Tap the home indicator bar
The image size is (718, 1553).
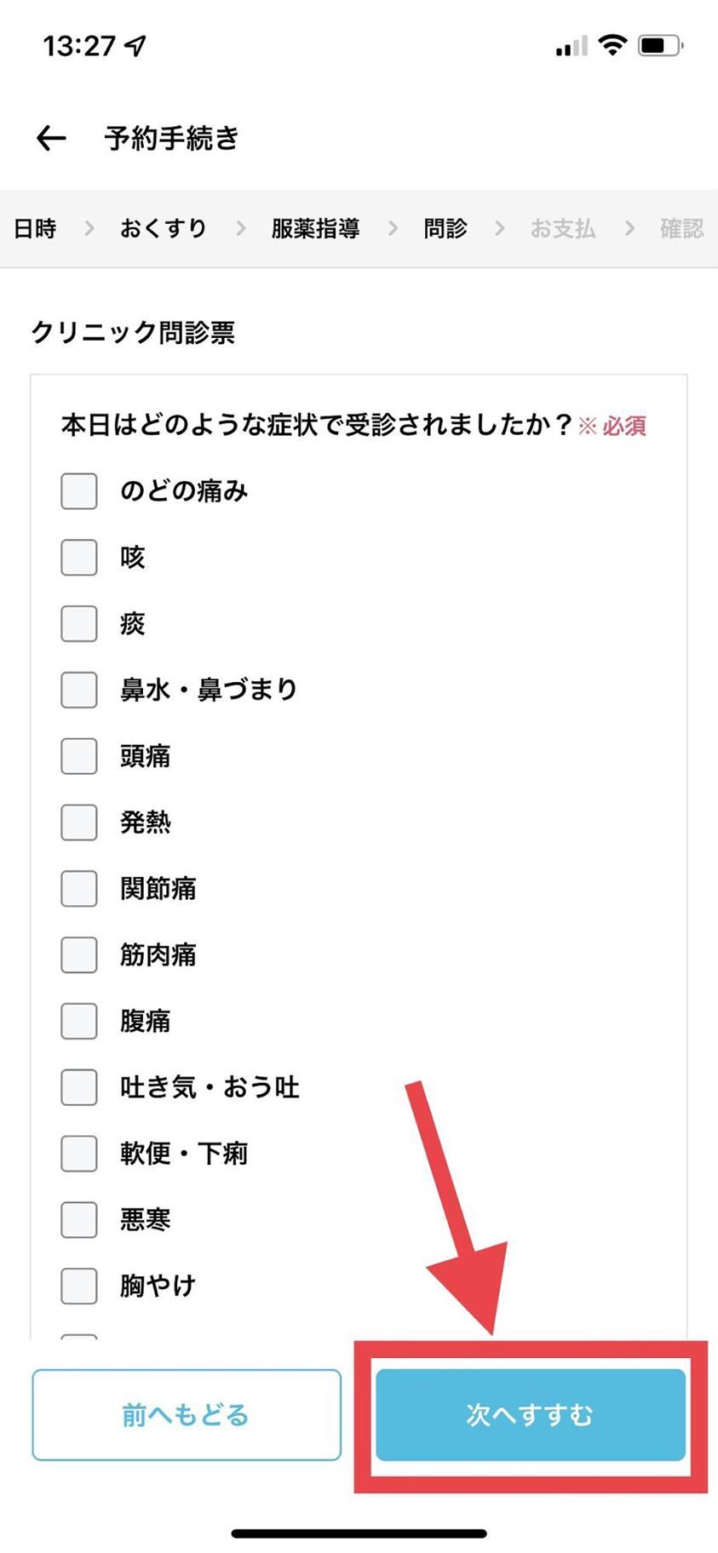359,1533
